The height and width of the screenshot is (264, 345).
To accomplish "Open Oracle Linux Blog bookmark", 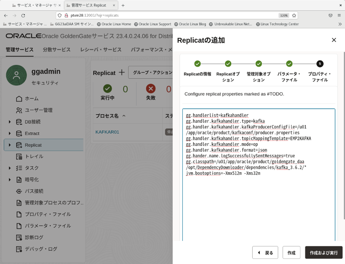I will coord(190,24).
